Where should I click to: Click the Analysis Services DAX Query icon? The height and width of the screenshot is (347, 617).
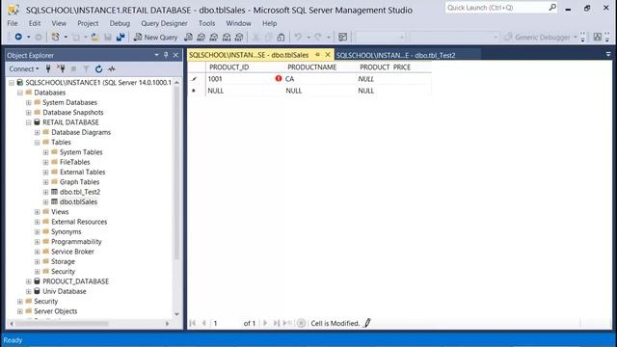(x=239, y=37)
